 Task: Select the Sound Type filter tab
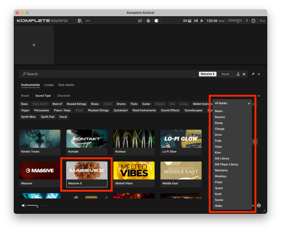point(43,96)
